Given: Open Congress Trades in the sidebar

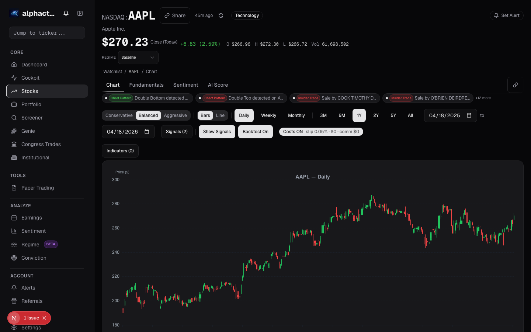Looking at the screenshot, I should (40, 144).
